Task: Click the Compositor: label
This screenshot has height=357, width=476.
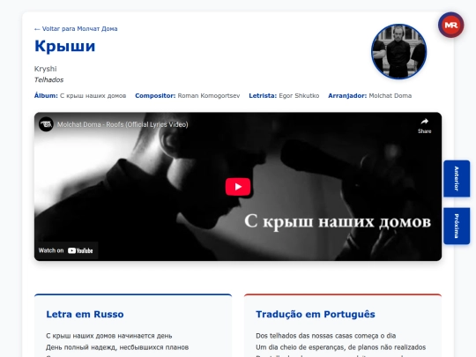Action: point(155,96)
